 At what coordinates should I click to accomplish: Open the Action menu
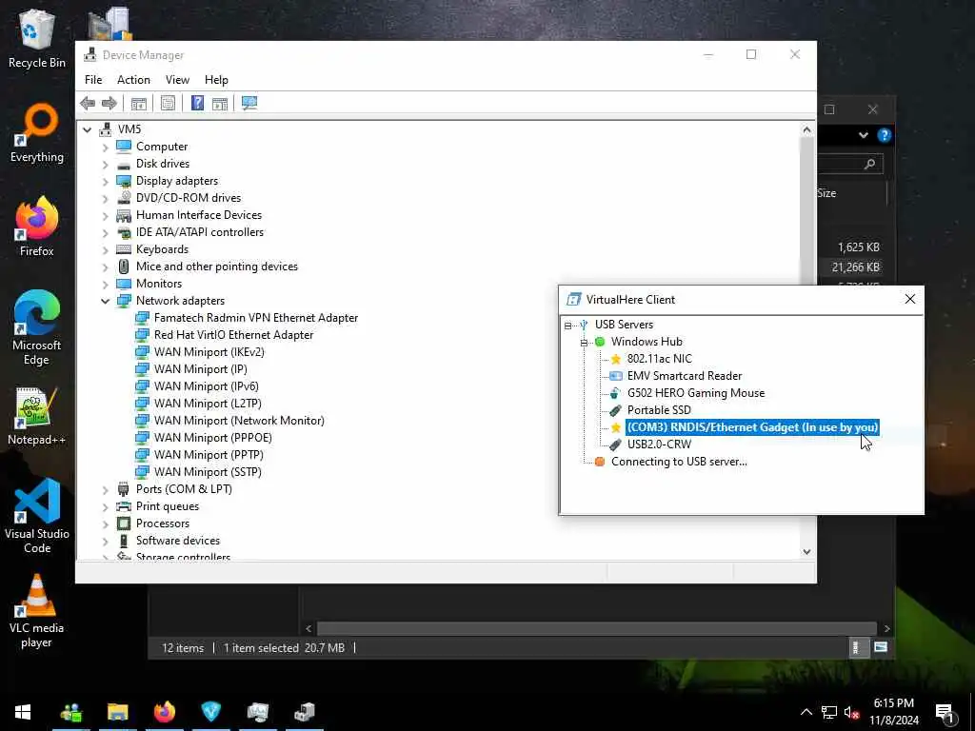133,80
